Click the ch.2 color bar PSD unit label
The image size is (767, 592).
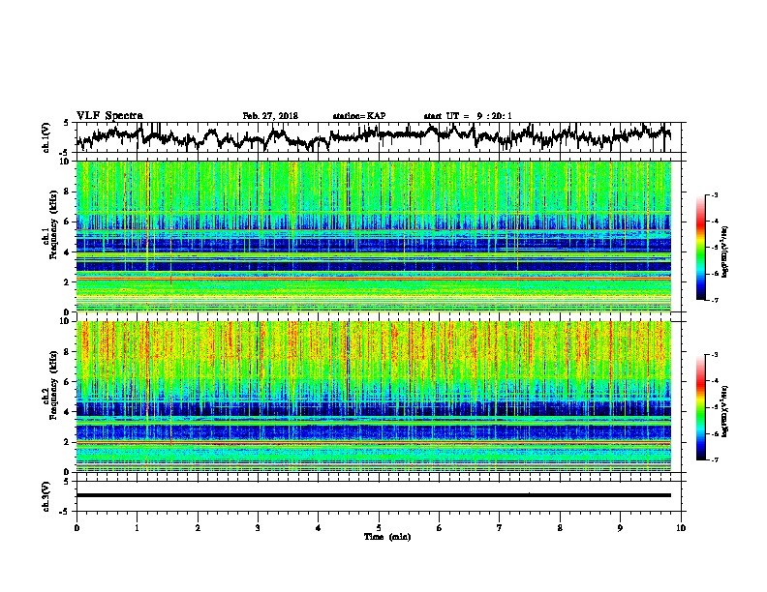click(x=725, y=412)
